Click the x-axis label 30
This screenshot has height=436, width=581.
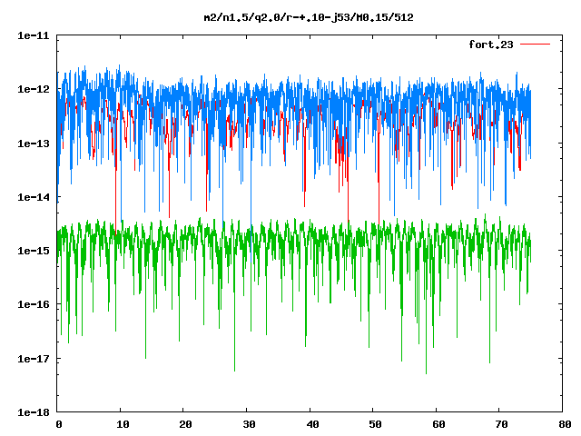tap(249, 424)
